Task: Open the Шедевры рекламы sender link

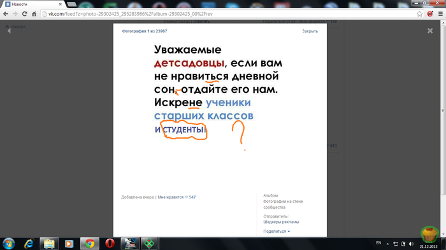Action: 281,222
